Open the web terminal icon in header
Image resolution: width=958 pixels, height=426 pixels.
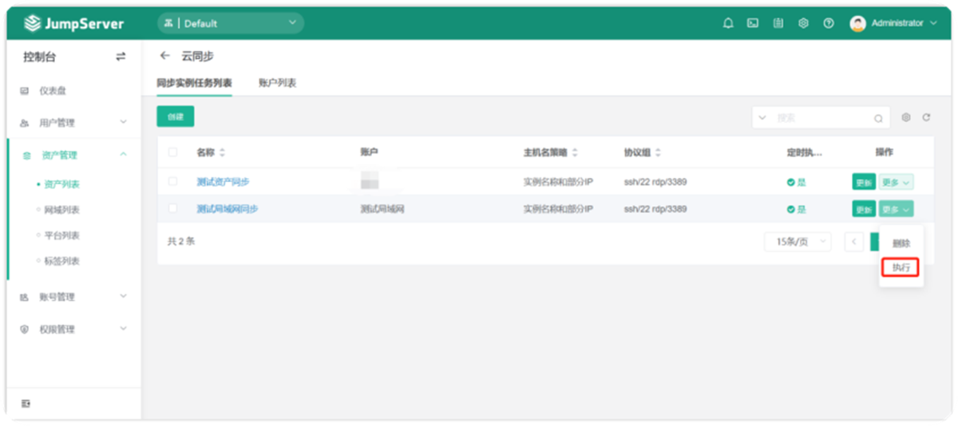tap(753, 24)
